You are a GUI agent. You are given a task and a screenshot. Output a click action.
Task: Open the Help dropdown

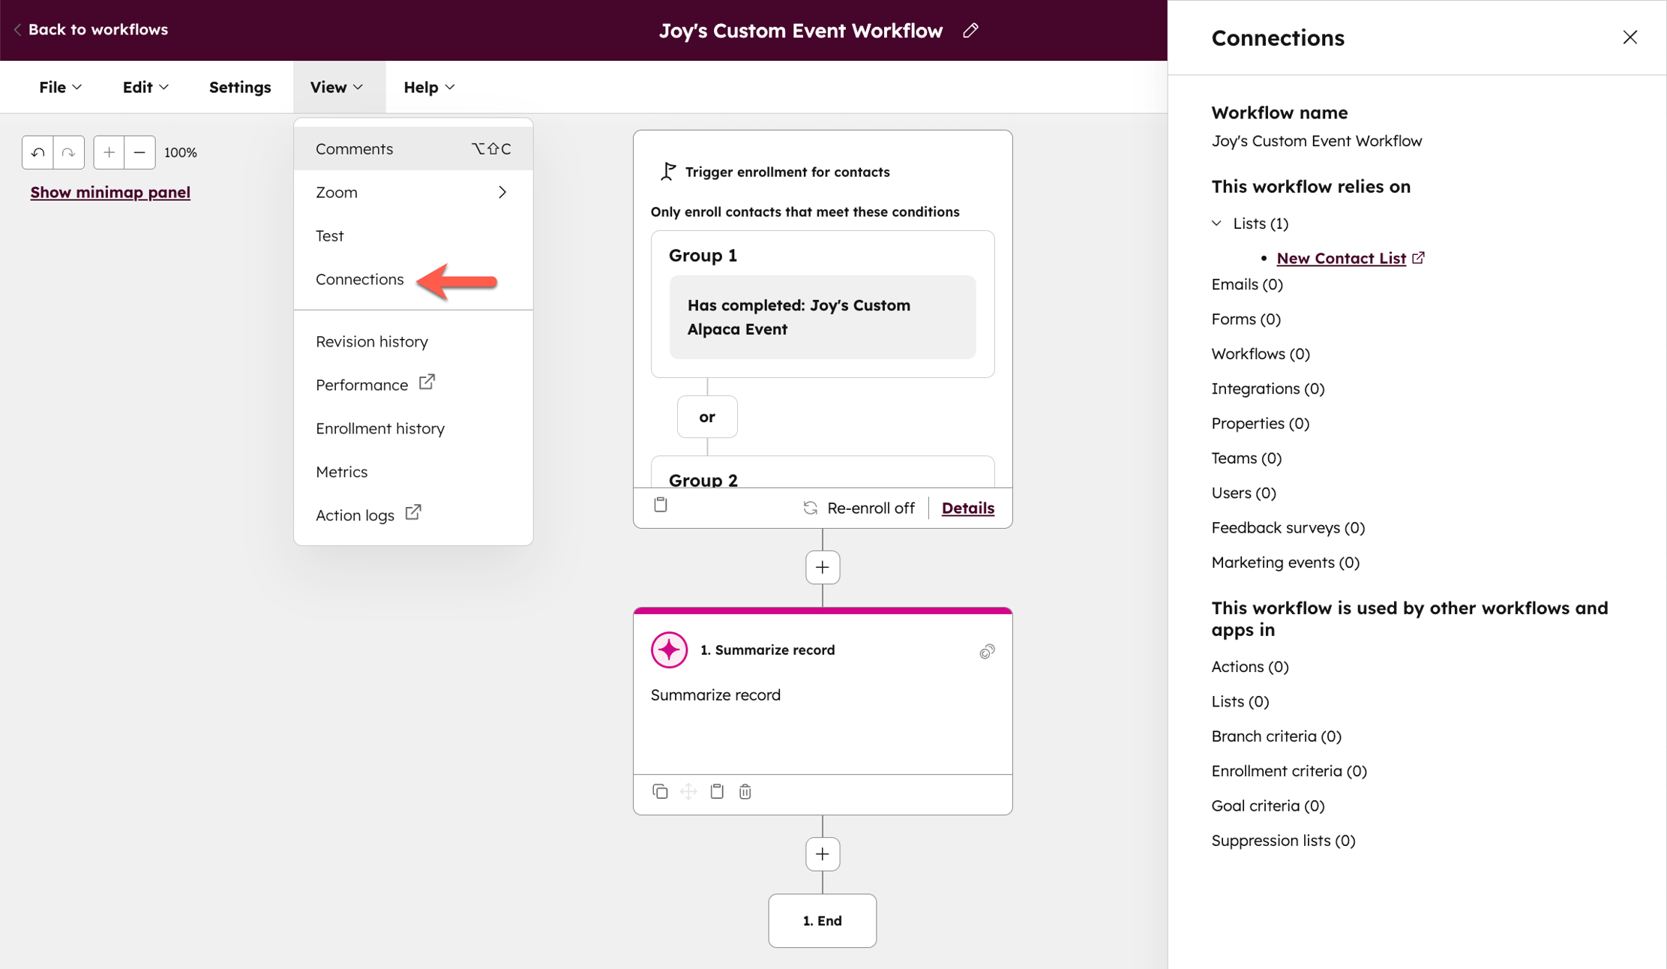429,87
